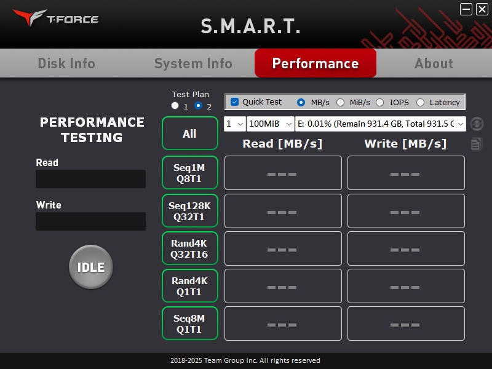Viewport: 492px width, 369px height.
Task: Expand the 100MiB test size dropdown
Action: (x=271, y=124)
